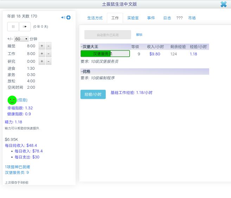Decrease research (研究) time with minus

coord(49,61)
